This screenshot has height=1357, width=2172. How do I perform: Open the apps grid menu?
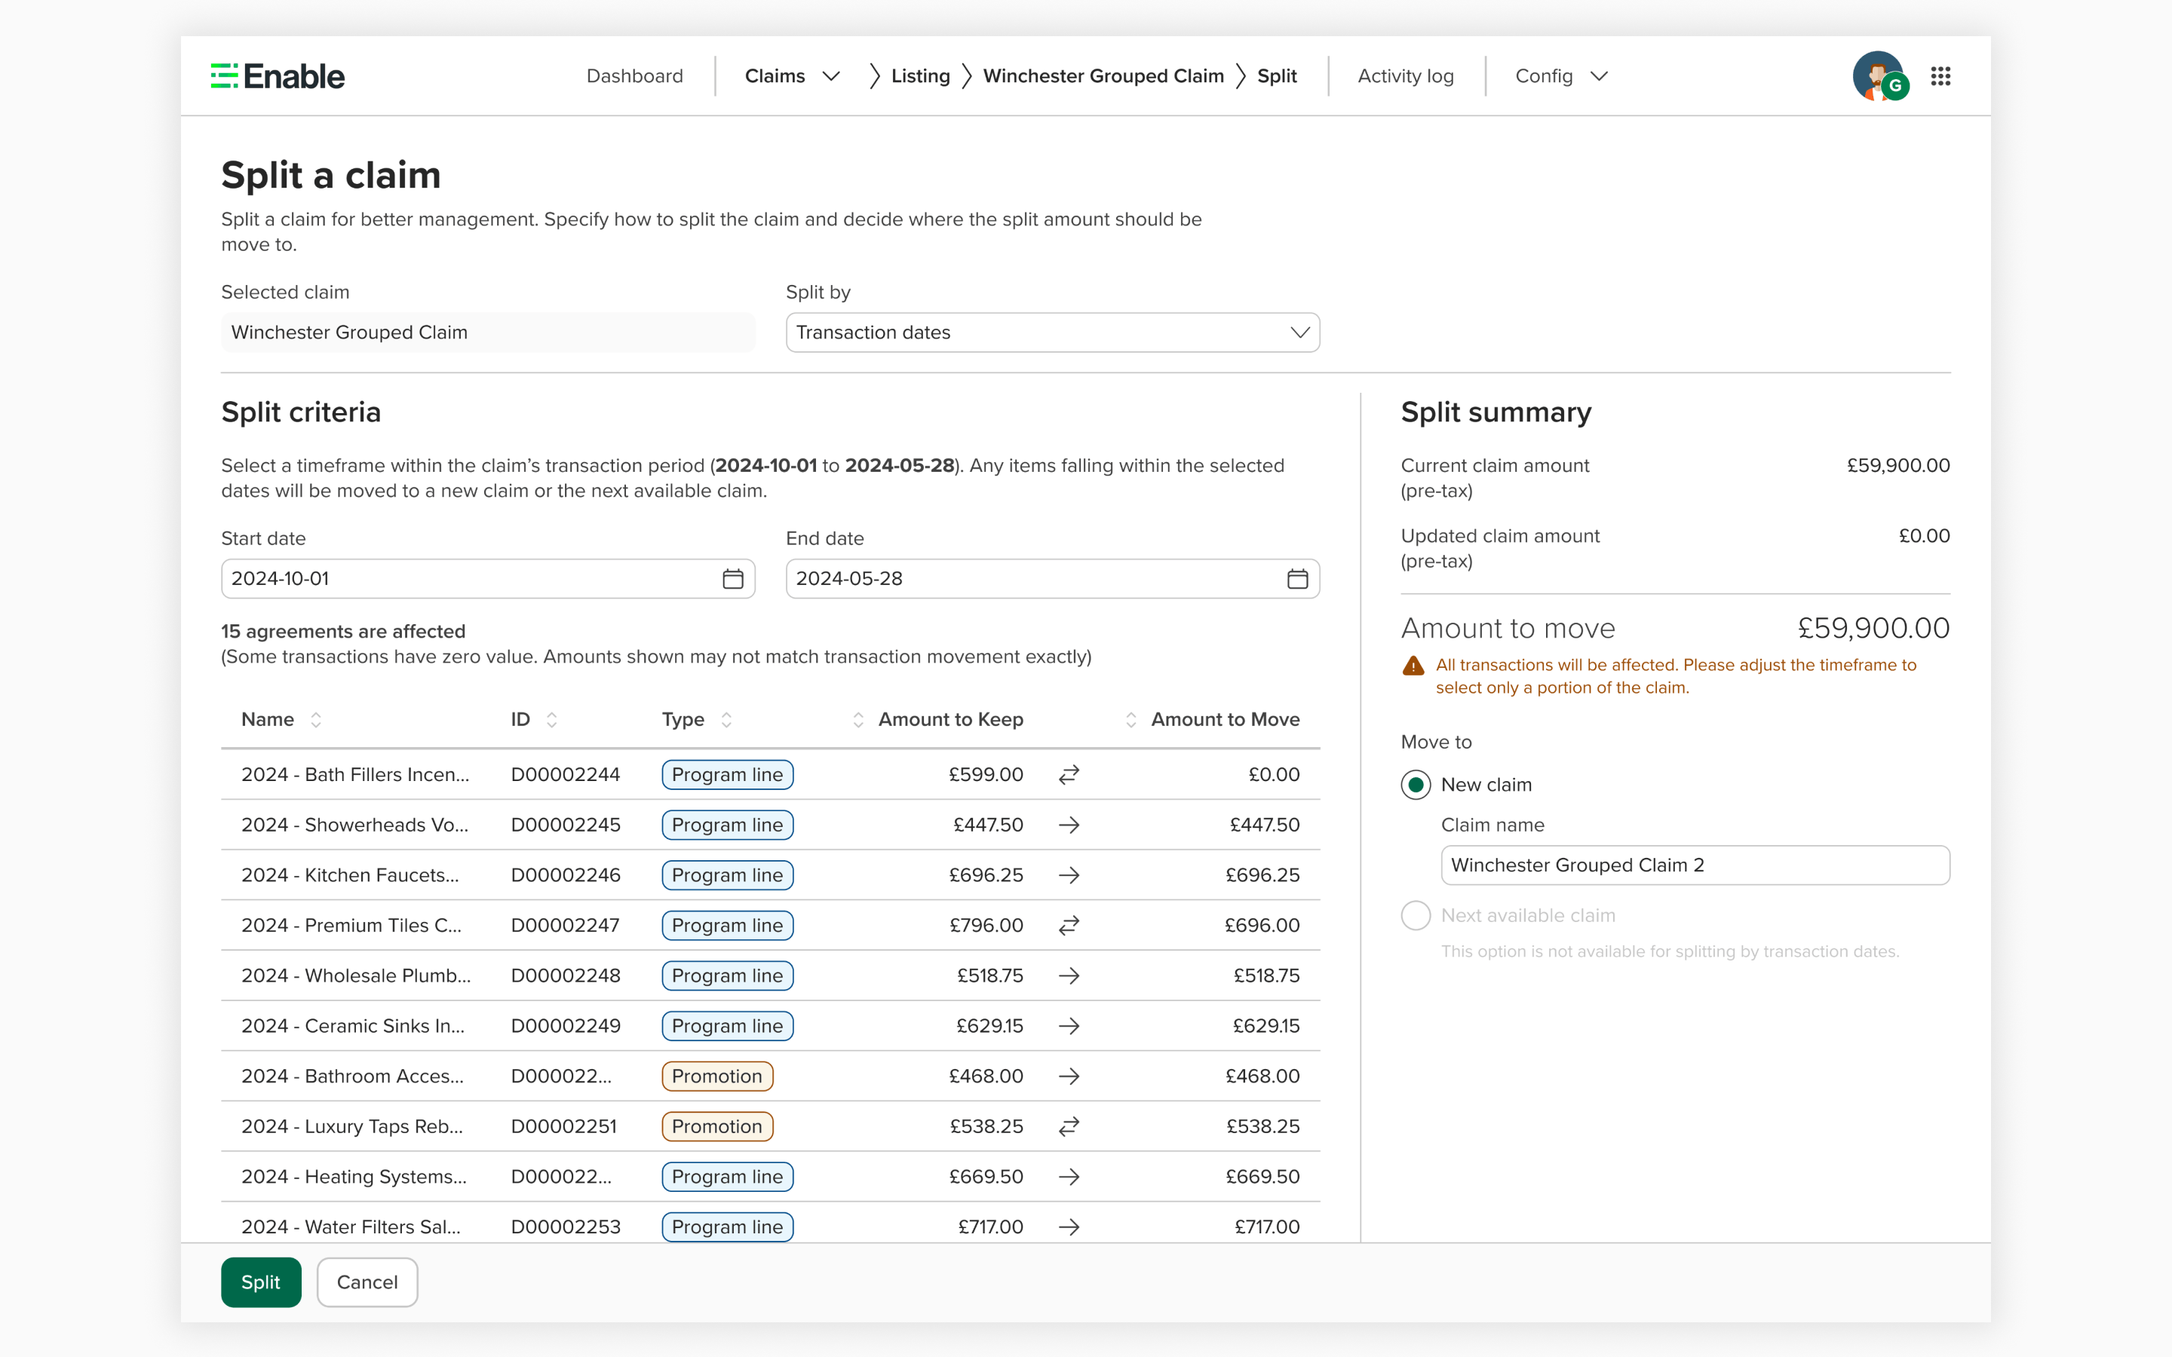[1941, 75]
